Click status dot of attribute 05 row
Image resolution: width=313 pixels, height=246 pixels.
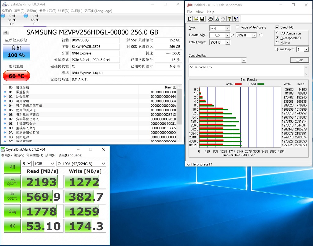5,110
